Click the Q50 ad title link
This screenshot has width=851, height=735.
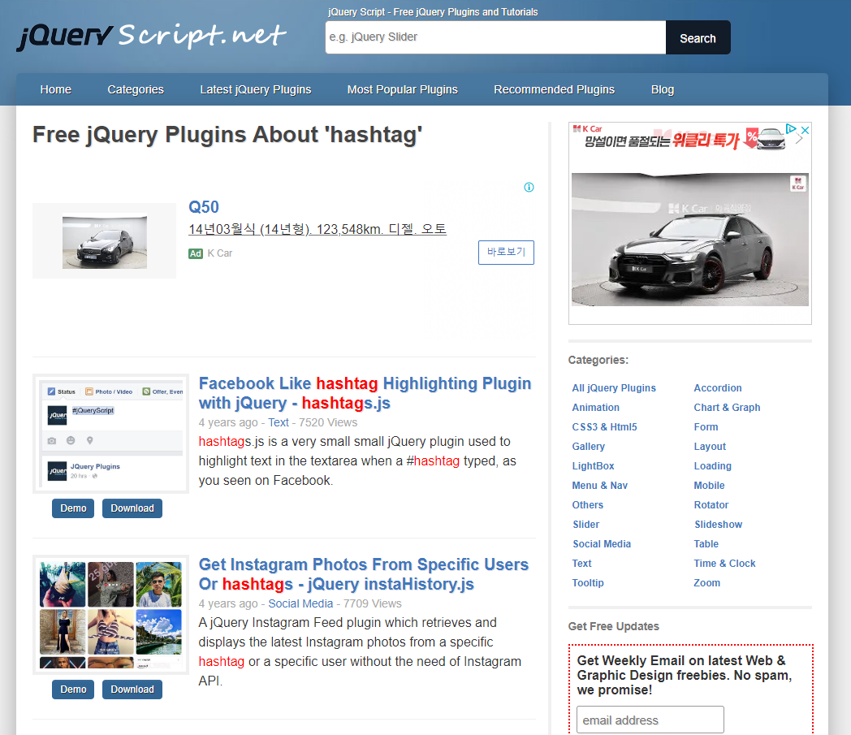click(204, 207)
